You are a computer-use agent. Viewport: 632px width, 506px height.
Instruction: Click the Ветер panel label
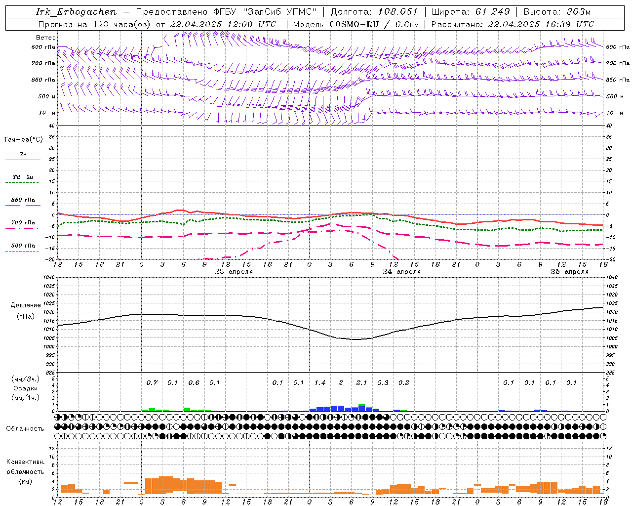coord(45,38)
